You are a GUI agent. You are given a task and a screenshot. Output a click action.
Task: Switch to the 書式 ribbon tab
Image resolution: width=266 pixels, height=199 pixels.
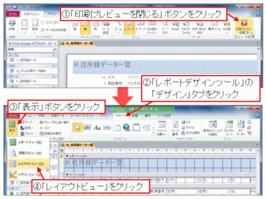coord(148,115)
